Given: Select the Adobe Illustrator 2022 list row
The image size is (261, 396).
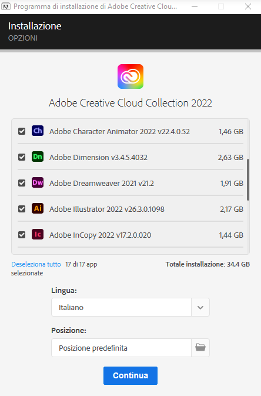Looking at the screenshot, I should coord(130,209).
